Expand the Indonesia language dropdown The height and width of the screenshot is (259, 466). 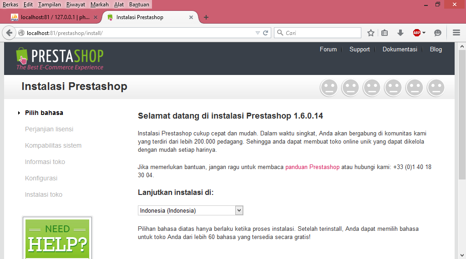pos(191,210)
